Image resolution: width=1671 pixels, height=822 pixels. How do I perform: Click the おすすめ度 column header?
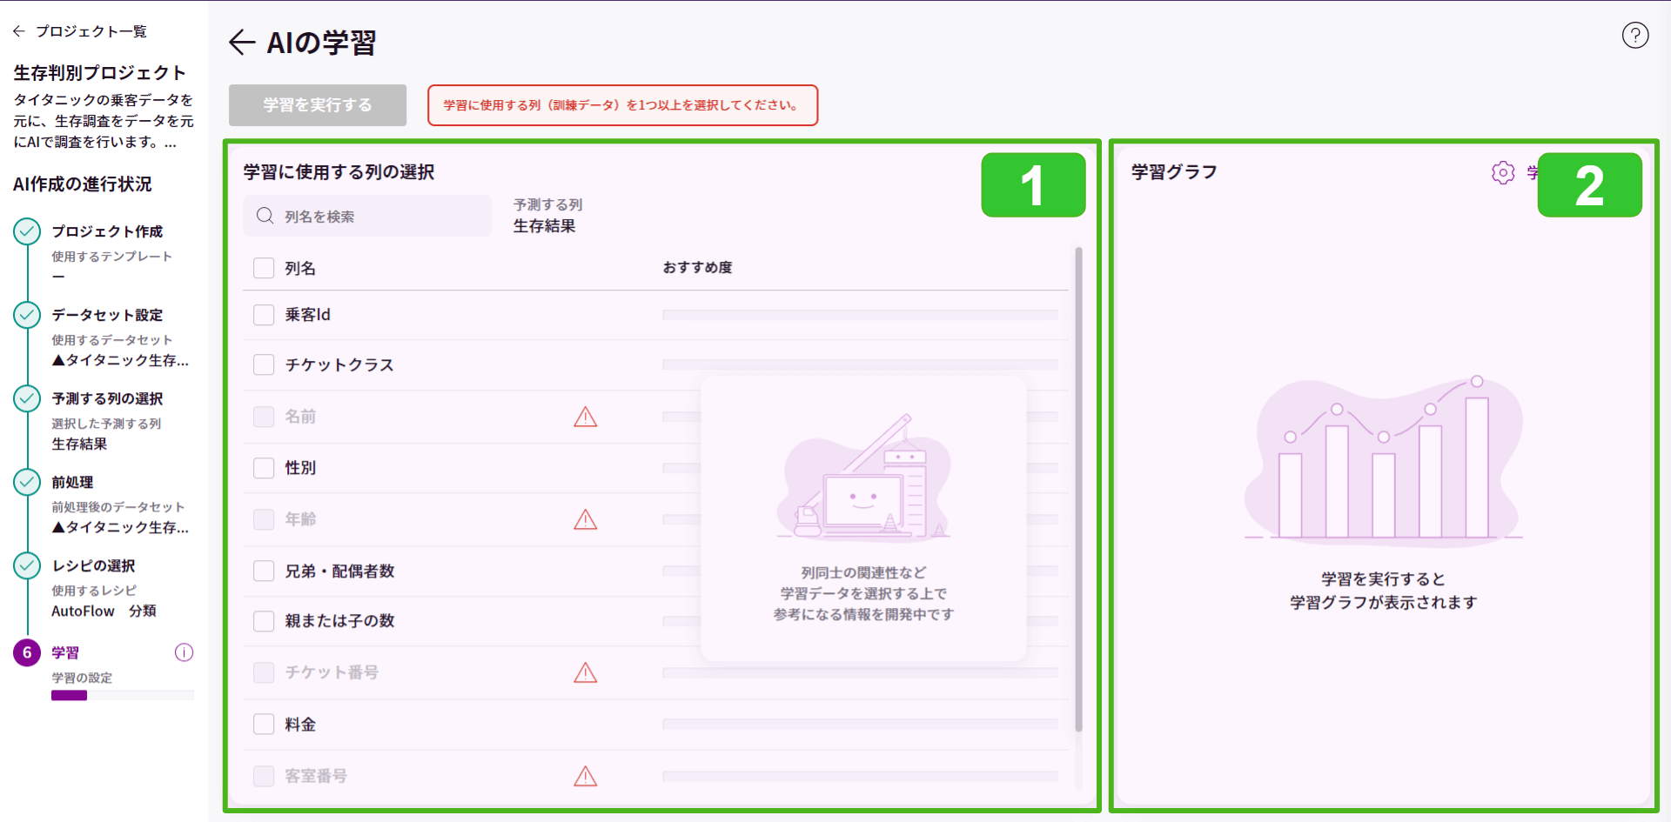point(697,267)
